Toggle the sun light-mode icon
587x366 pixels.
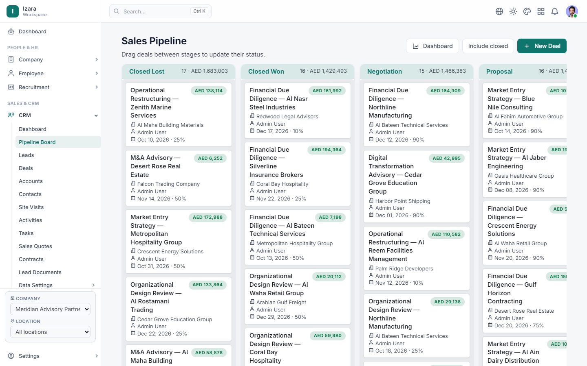coord(513,11)
